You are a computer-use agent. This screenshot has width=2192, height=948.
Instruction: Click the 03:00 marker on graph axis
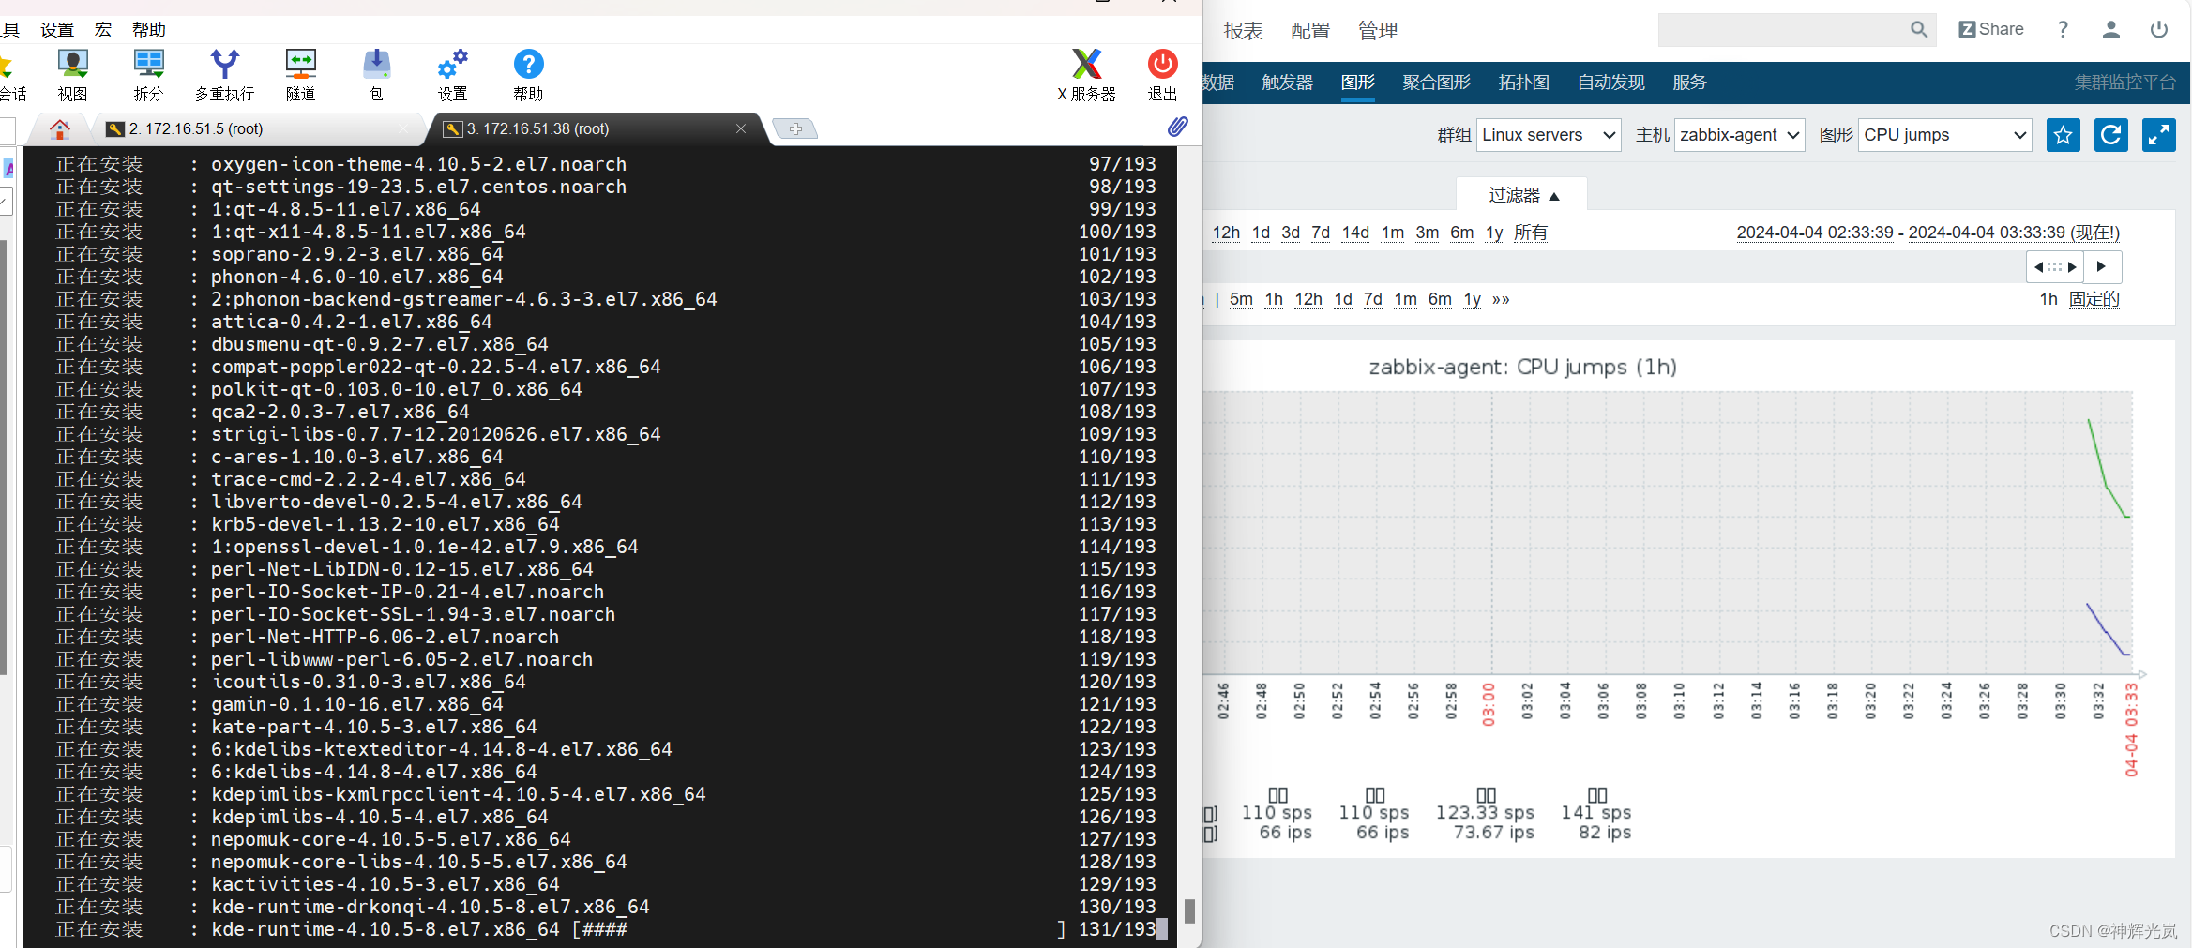click(1489, 704)
